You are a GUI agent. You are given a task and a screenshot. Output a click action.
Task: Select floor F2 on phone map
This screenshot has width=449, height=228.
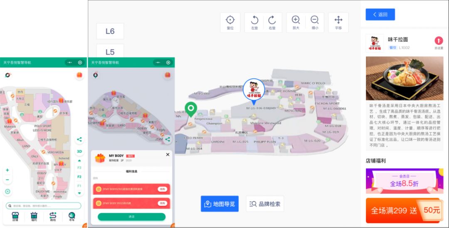tap(79, 177)
